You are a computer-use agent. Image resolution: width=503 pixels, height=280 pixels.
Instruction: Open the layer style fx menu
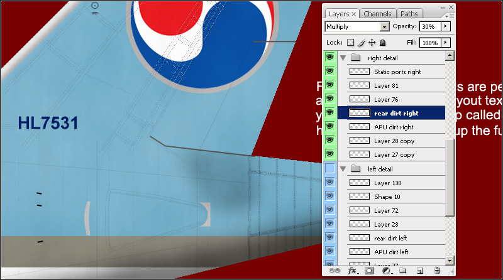[352, 271]
